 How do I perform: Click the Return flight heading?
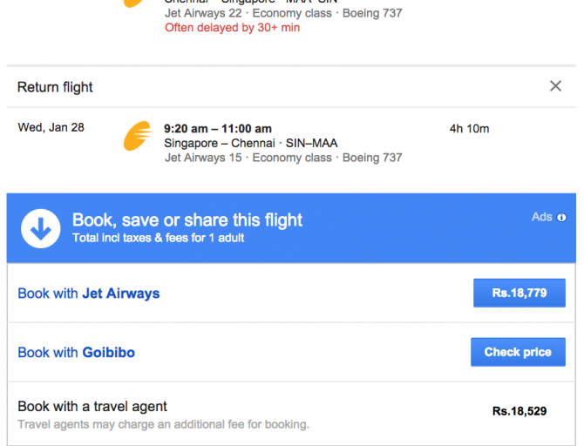(55, 87)
